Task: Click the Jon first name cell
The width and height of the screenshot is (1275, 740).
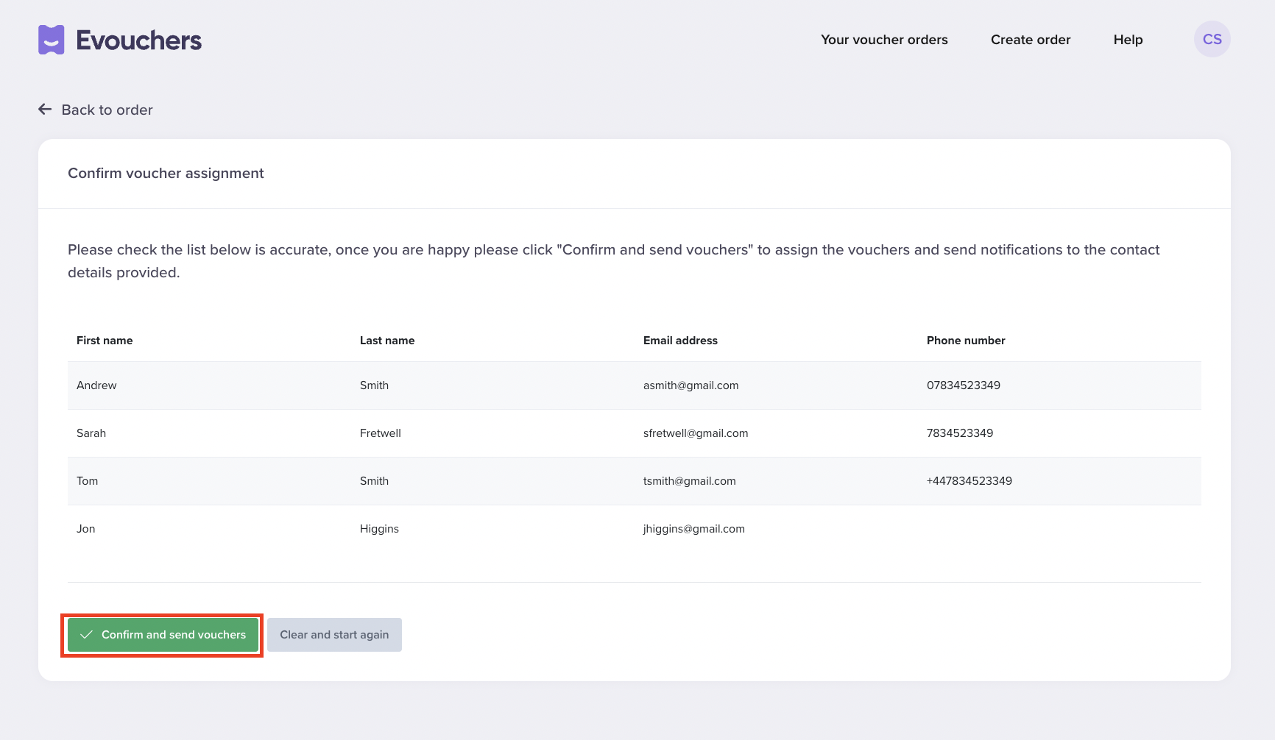Action: pos(85,529)
